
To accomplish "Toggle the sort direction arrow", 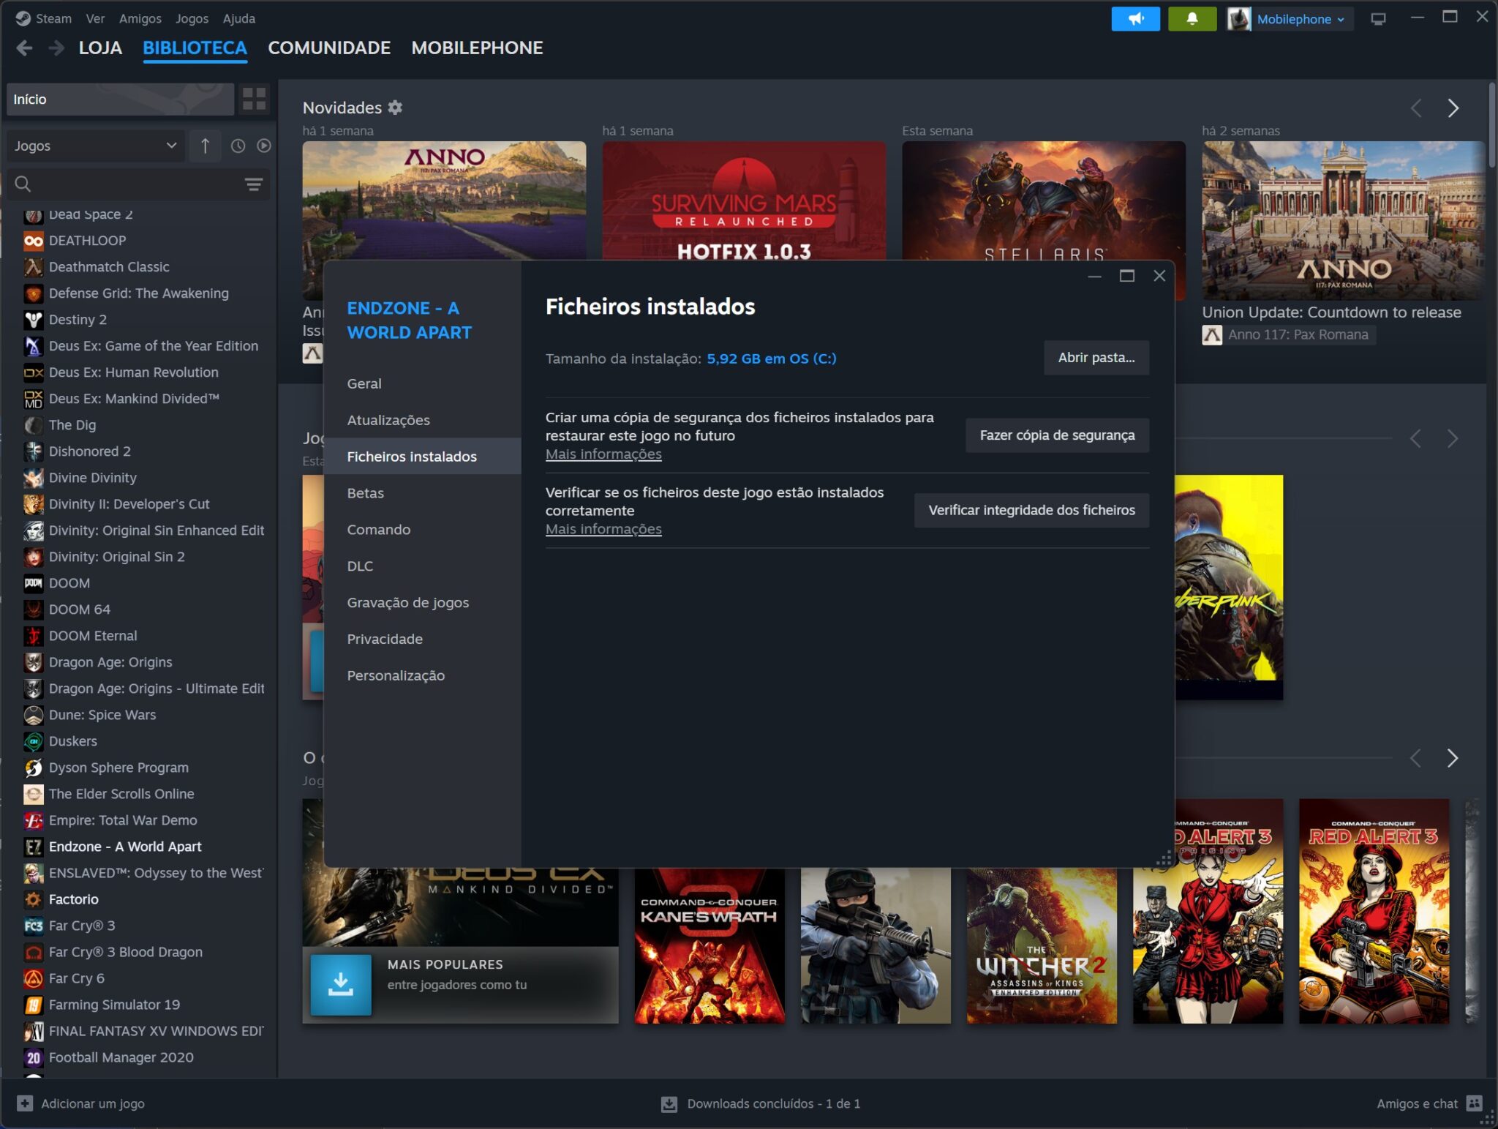I will tap(205, 146).
